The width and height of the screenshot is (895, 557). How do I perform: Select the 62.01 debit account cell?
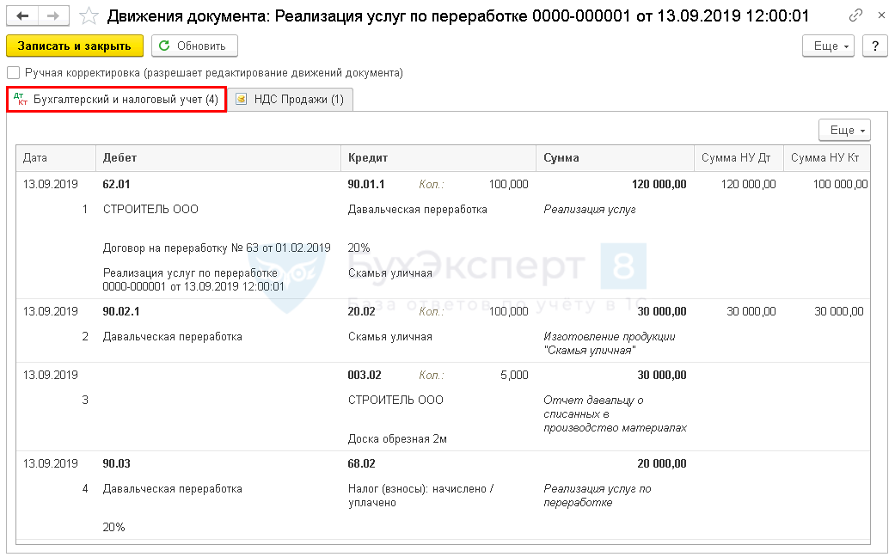point(116,184)
